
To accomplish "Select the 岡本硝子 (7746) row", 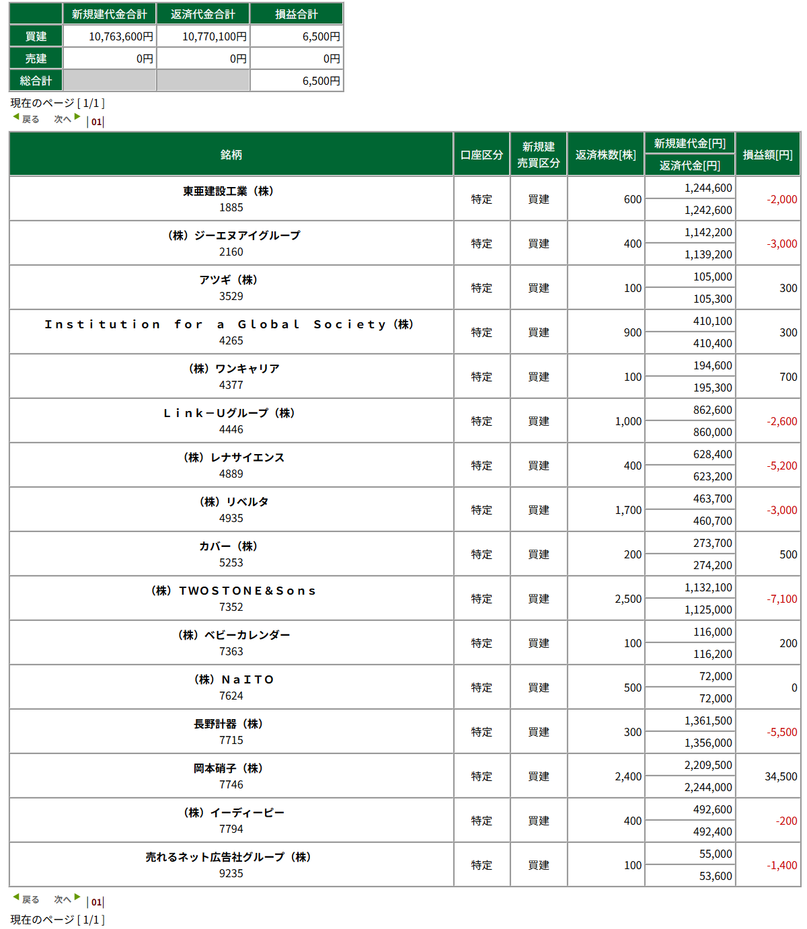I will pos(405,776).
